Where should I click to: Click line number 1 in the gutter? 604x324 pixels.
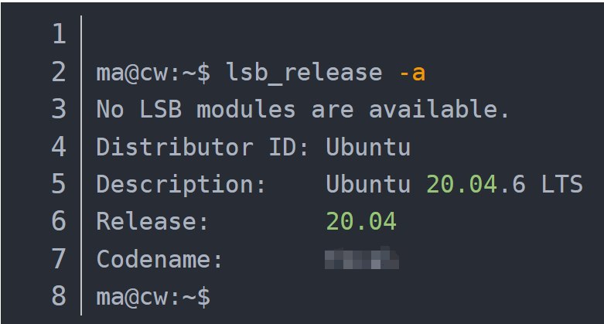point(59,35)
